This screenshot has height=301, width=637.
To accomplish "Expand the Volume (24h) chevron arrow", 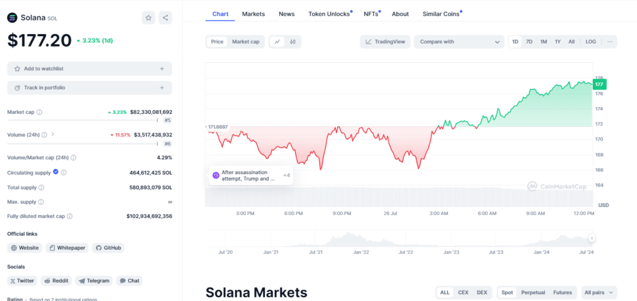I will (53, 134).
